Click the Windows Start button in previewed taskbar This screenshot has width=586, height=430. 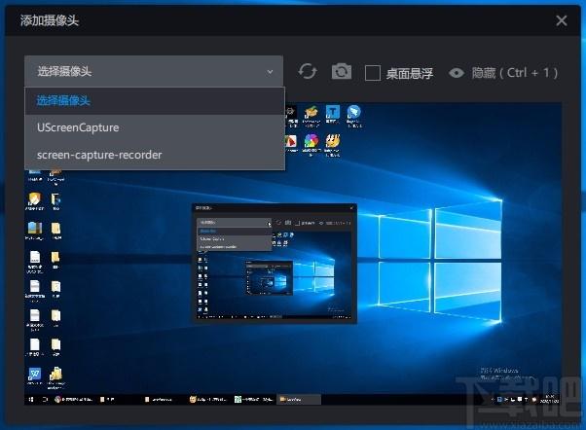(31, 400)
